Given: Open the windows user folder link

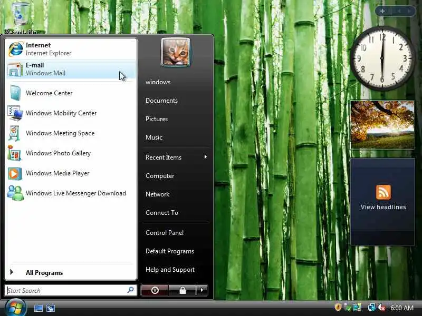Looking at the screenshot, I should click(x=158, y=82).
